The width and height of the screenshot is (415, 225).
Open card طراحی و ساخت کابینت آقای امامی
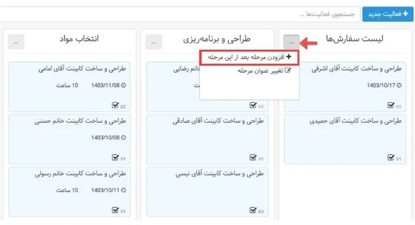(69, 86)
